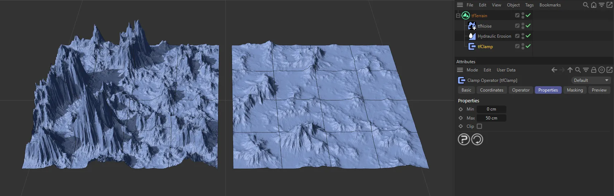Click the home icon in Object Manager

594,5
